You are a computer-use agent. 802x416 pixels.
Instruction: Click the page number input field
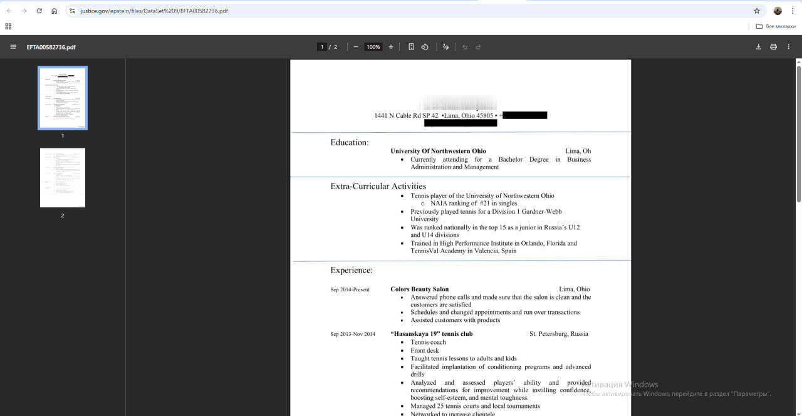(x=322, y=47)
